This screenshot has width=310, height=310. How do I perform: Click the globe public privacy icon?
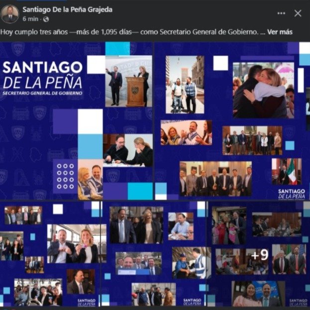click(46, 19)
